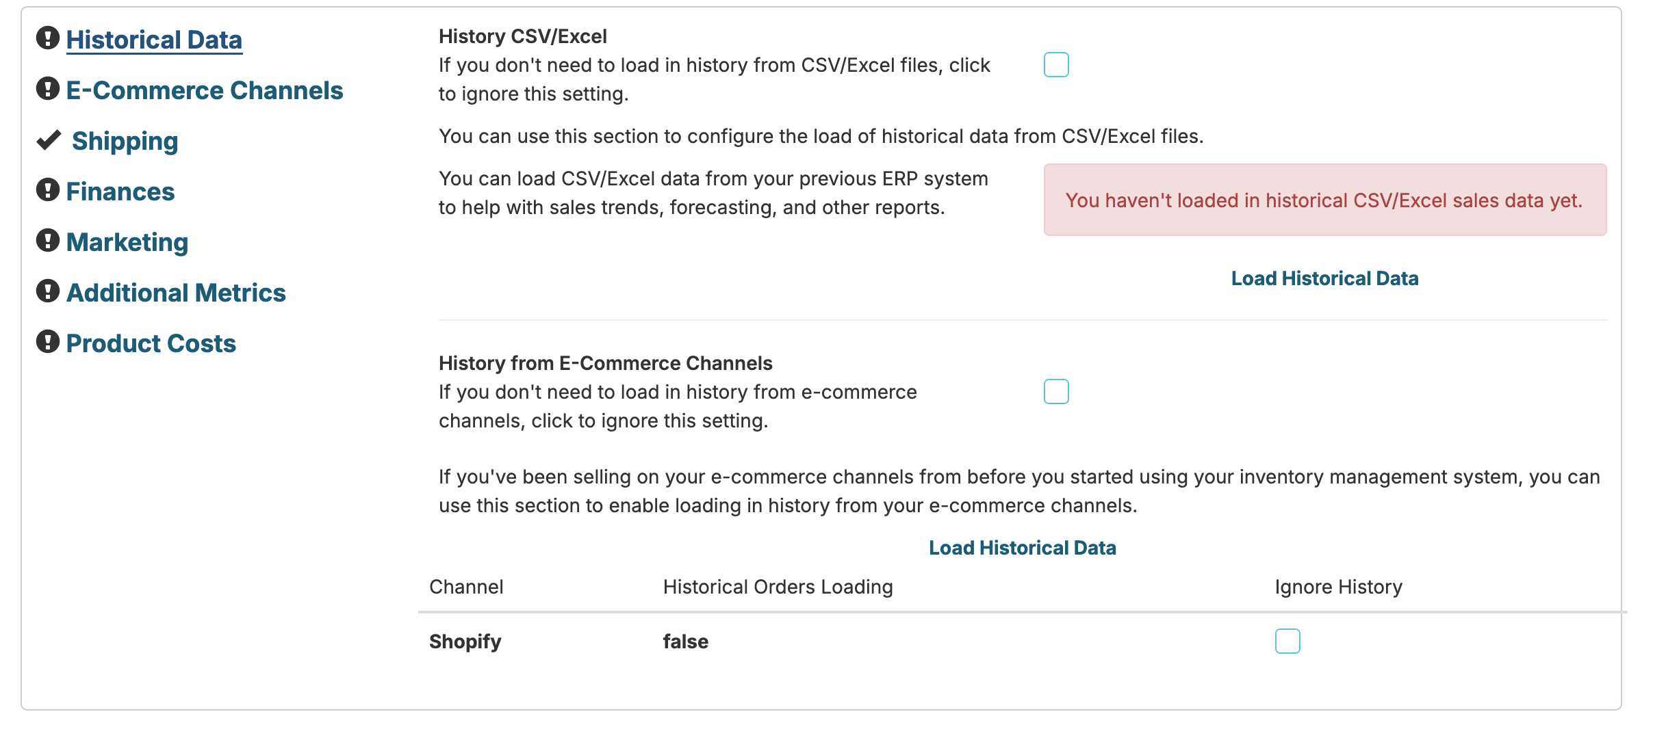Open the Finances section
This screenshot has width=1666, height=729.
[x=120, y=191]
